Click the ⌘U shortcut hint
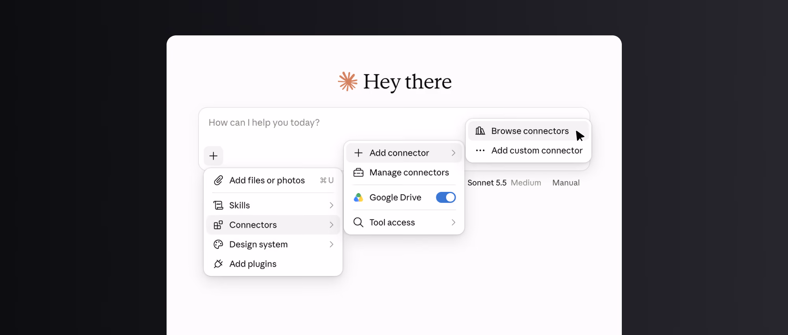The height and width of the screenshot is (335, 788). point(327,180)
